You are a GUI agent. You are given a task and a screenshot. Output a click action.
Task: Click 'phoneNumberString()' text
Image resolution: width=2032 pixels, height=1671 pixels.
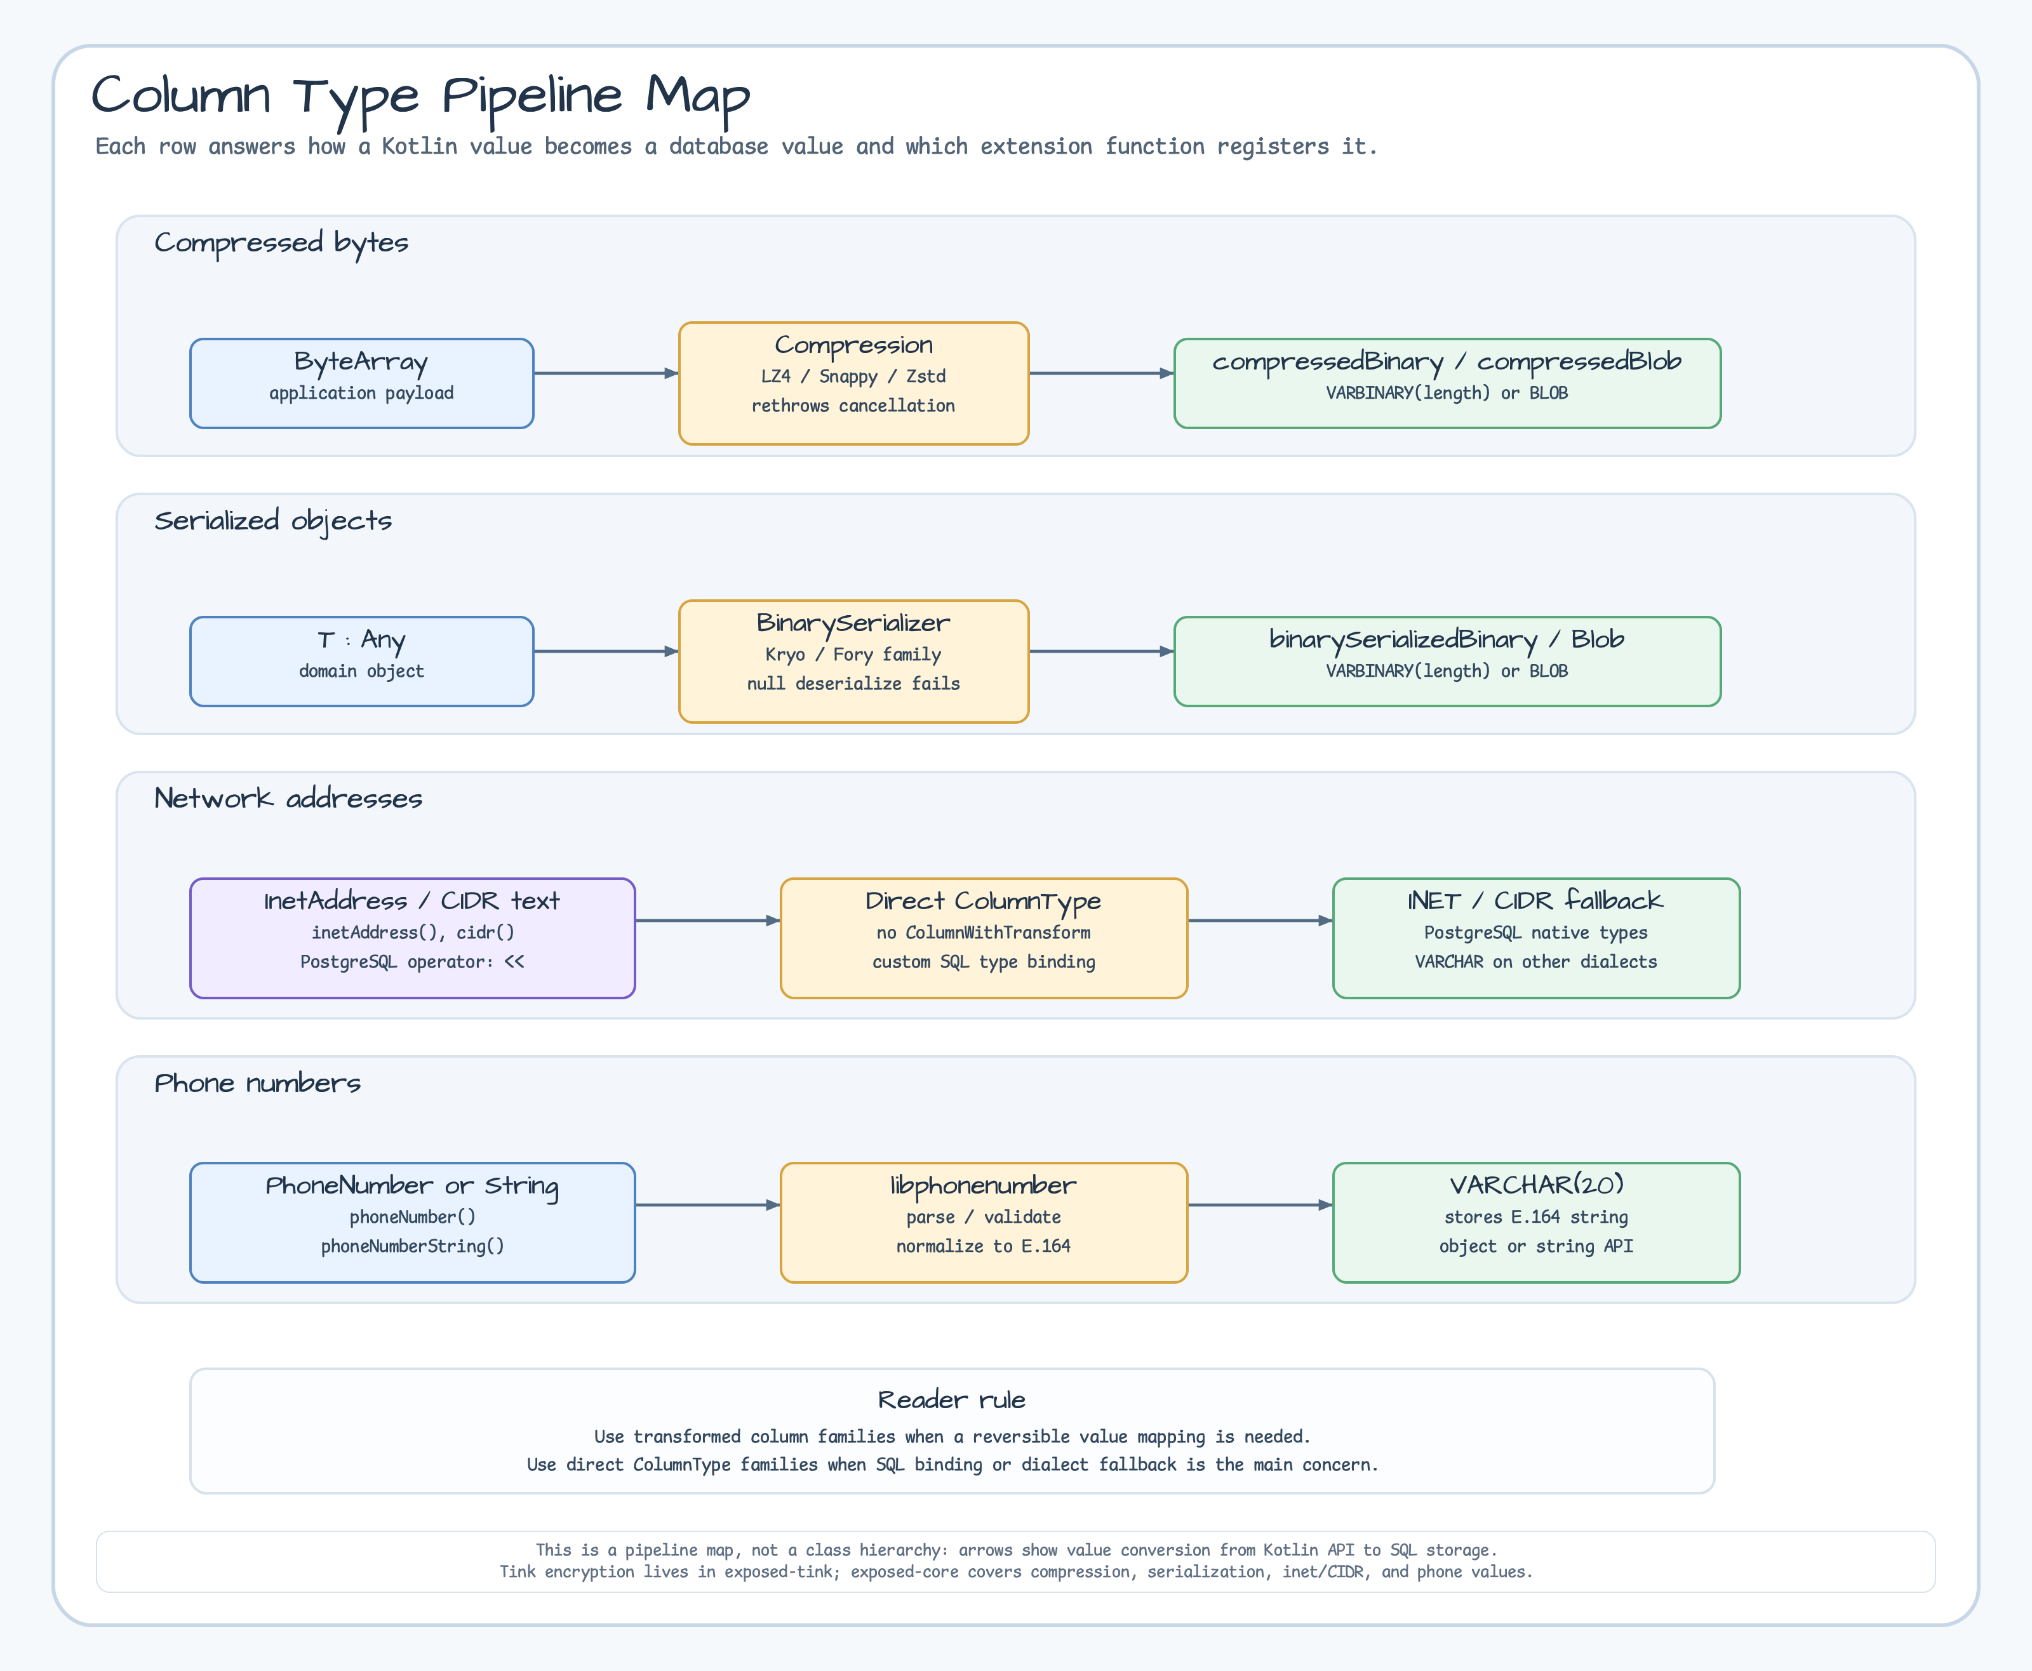tap(413, 1246)
